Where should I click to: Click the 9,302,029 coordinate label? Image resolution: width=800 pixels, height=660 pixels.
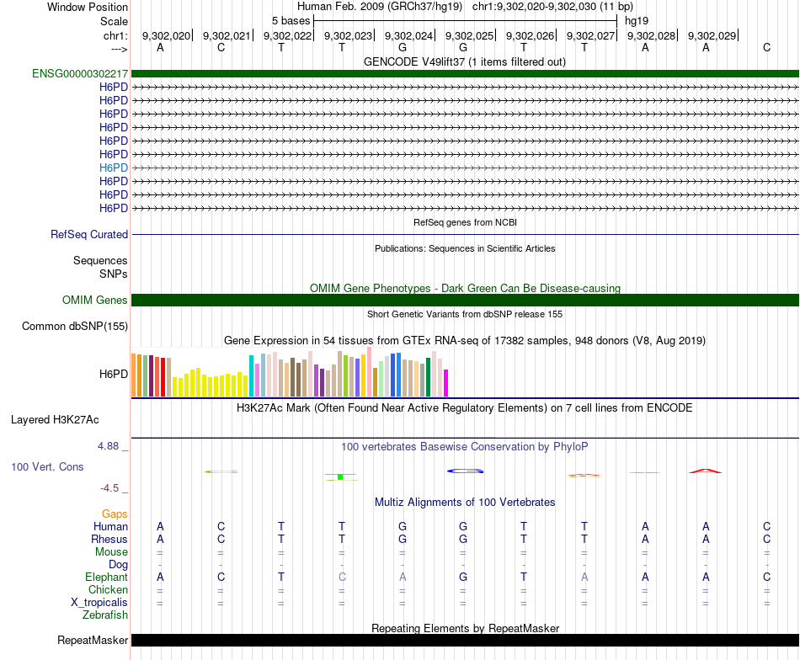click(712, 35)
